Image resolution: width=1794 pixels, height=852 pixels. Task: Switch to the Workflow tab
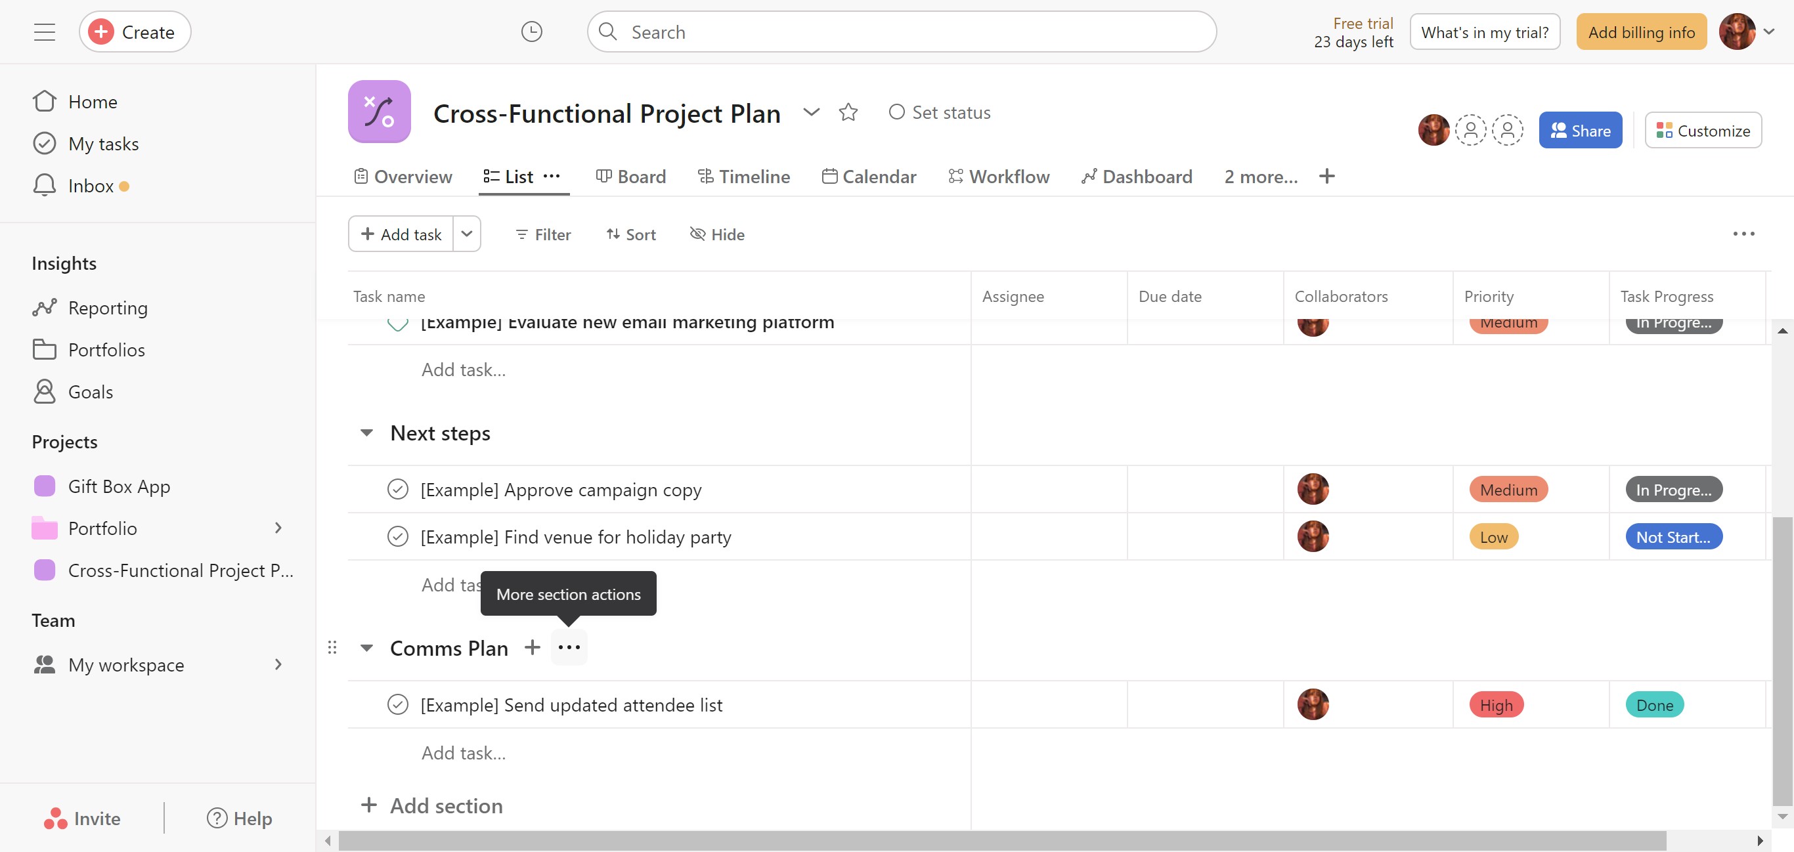tap(999, 177)
